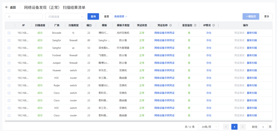Click the 一键监控 button
The height and width of the screenshot is (131, 277).
251,17
